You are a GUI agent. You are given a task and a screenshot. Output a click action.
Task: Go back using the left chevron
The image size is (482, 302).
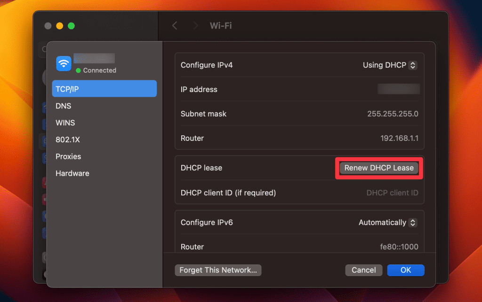pos(175,26)
